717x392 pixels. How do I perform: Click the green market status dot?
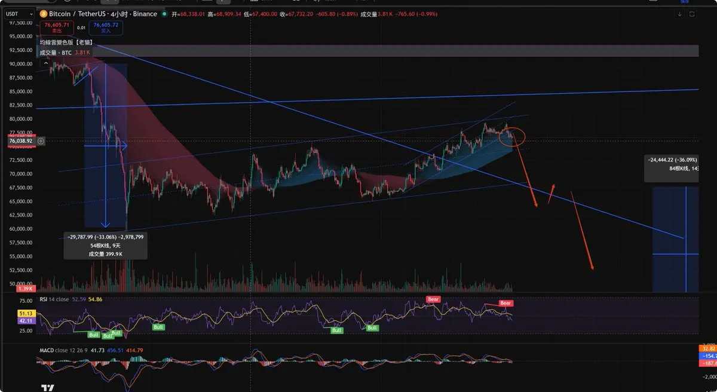coord(165,14)
